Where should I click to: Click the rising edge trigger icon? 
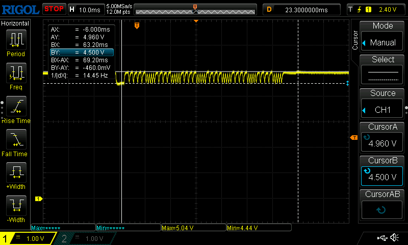click(x=360, y=10)
